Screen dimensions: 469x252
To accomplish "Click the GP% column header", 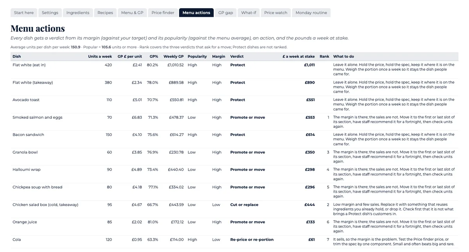I will click(154, 56).
